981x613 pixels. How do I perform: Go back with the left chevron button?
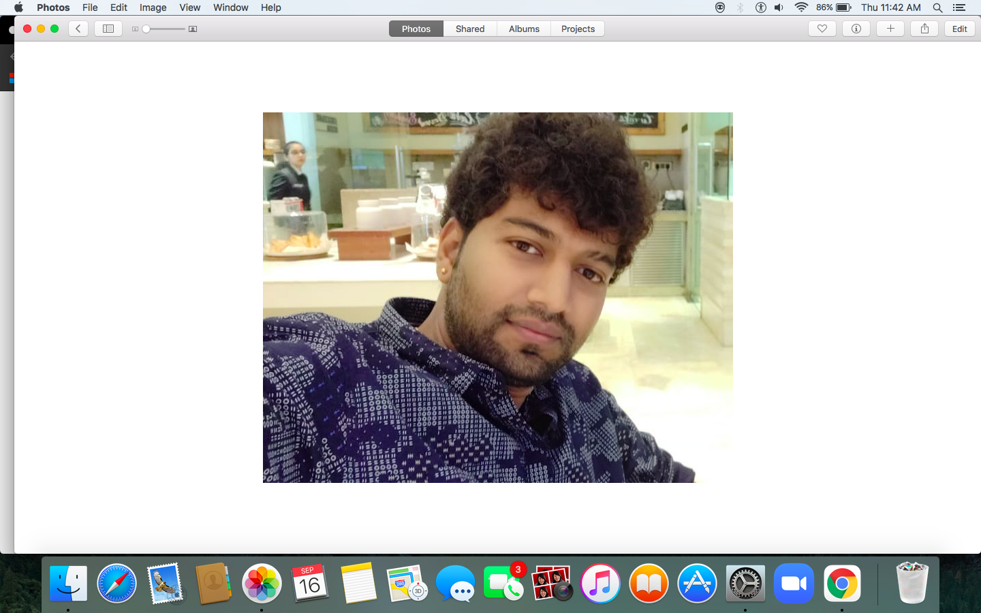tap(78, 29)
